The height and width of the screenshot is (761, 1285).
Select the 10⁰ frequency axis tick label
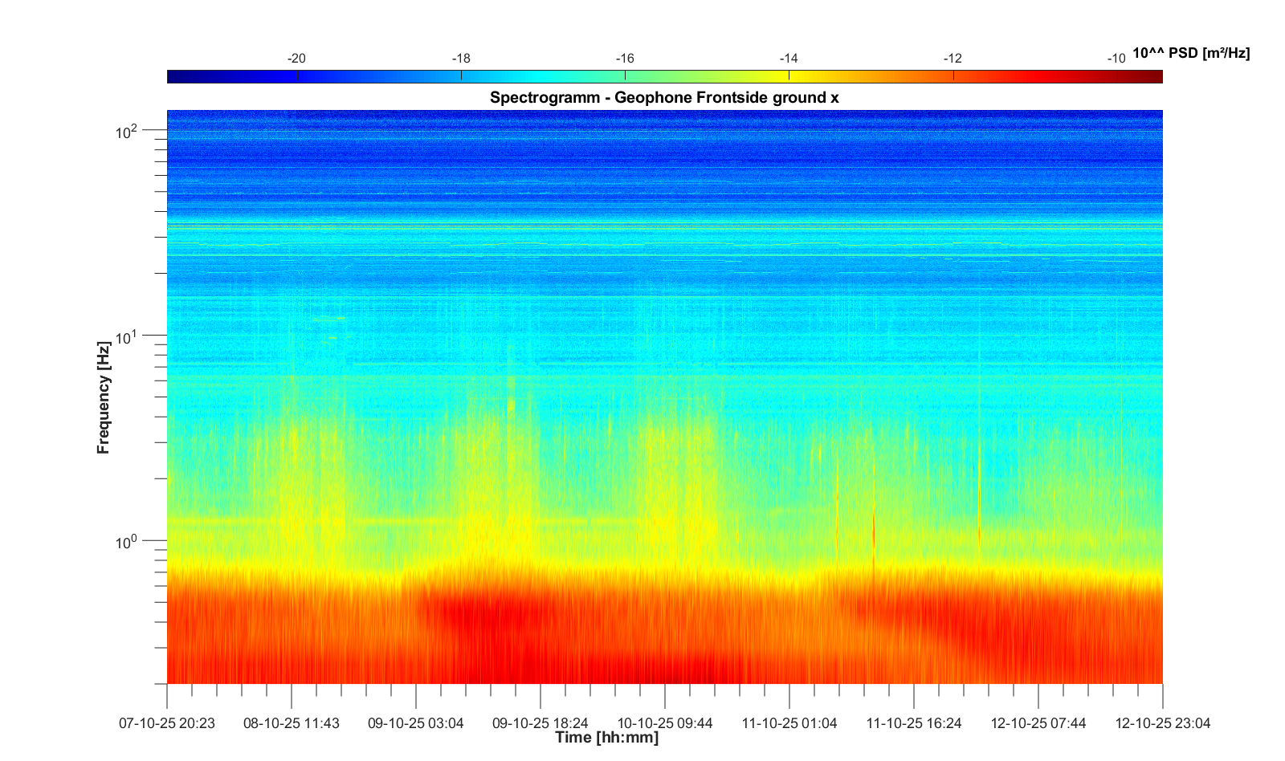coord(127,543)
